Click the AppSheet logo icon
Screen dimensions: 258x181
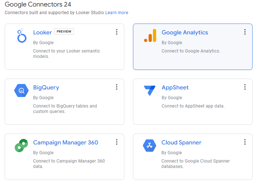pyautogui.click(x=150, y=90)
